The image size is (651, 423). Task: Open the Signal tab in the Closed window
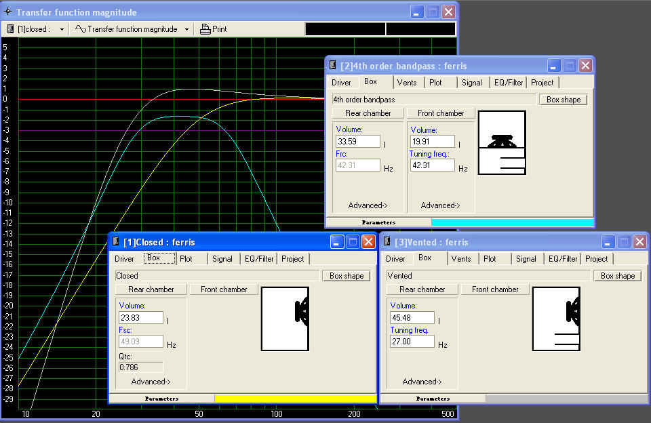click(222, 259)
